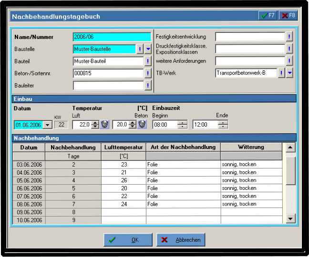Open the TB-Werk dropdown list

pyautogui.click(x=289, y=73)
